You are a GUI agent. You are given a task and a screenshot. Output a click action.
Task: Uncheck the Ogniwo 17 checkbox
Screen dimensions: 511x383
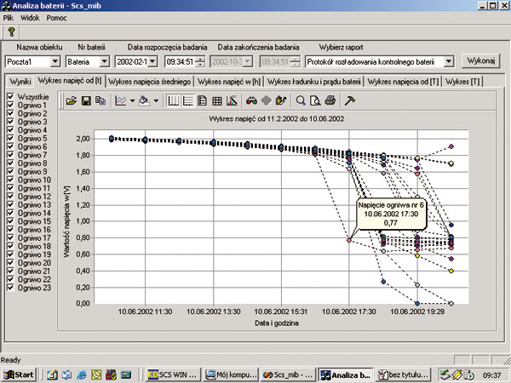pos(10,237)
